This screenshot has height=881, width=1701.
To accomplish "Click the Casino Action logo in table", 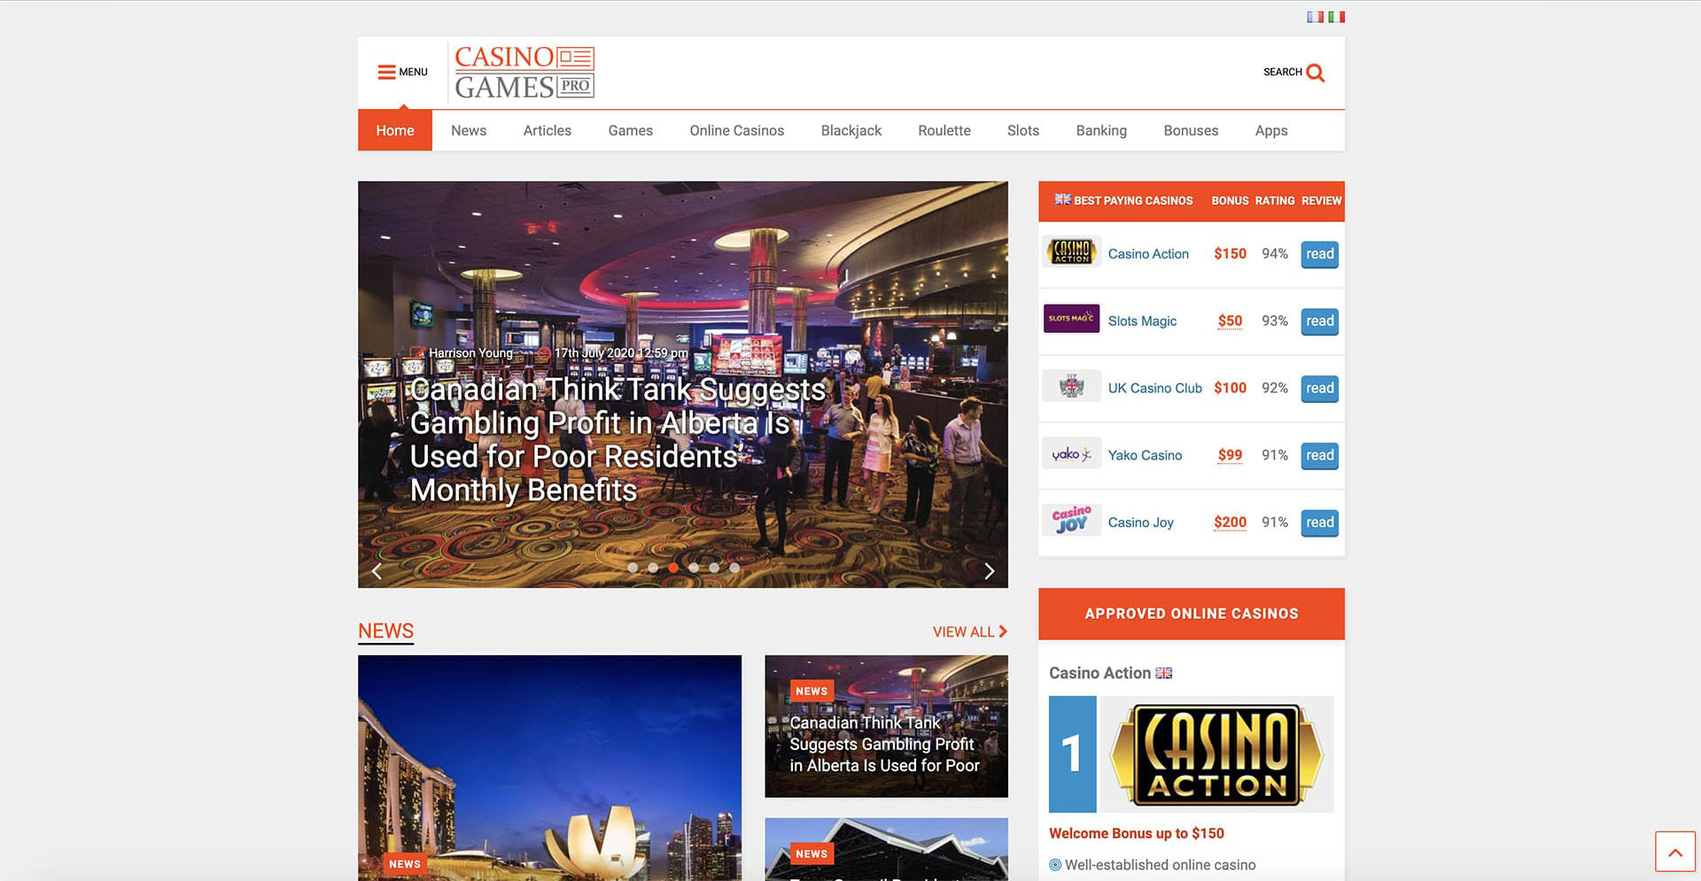I will click(x=1071, y=252).
